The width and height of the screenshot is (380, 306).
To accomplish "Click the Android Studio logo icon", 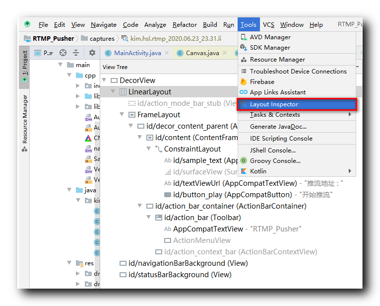I will point(27,24).
